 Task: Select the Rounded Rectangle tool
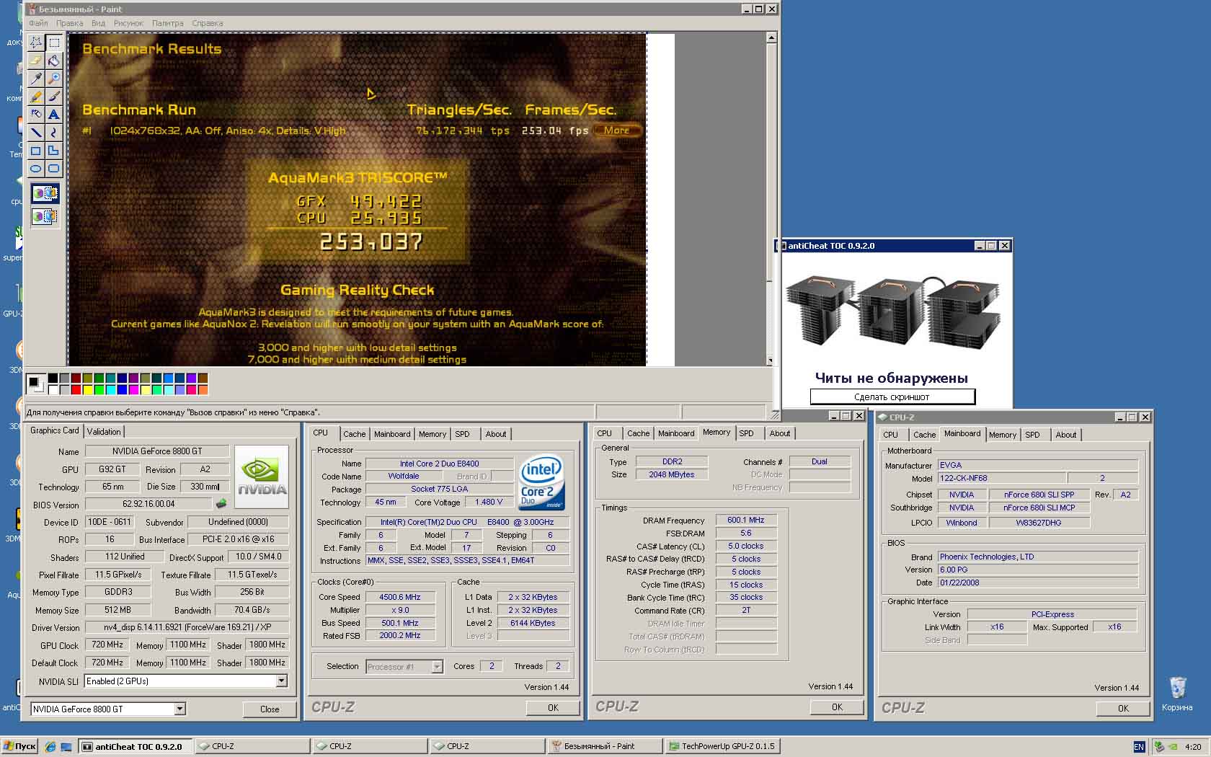(x=54, y=169)
